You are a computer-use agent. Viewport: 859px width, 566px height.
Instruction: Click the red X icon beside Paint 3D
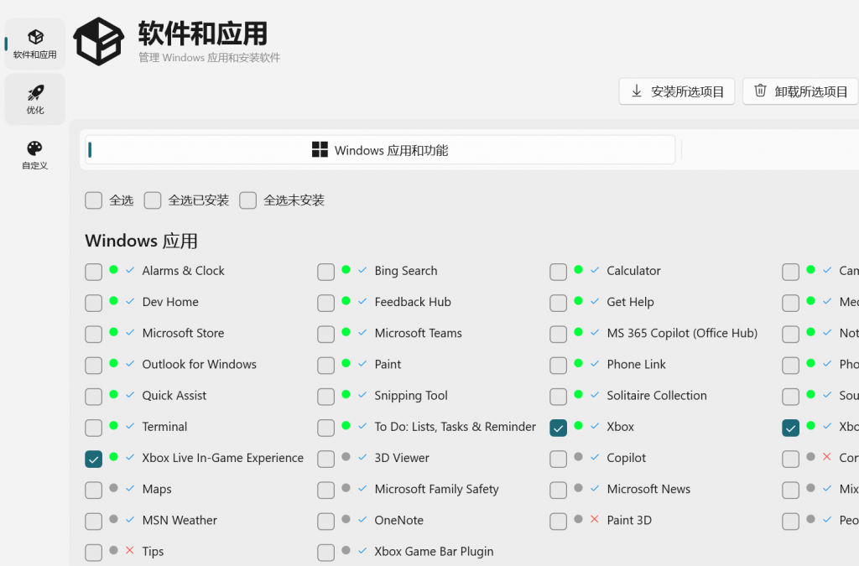595,519
